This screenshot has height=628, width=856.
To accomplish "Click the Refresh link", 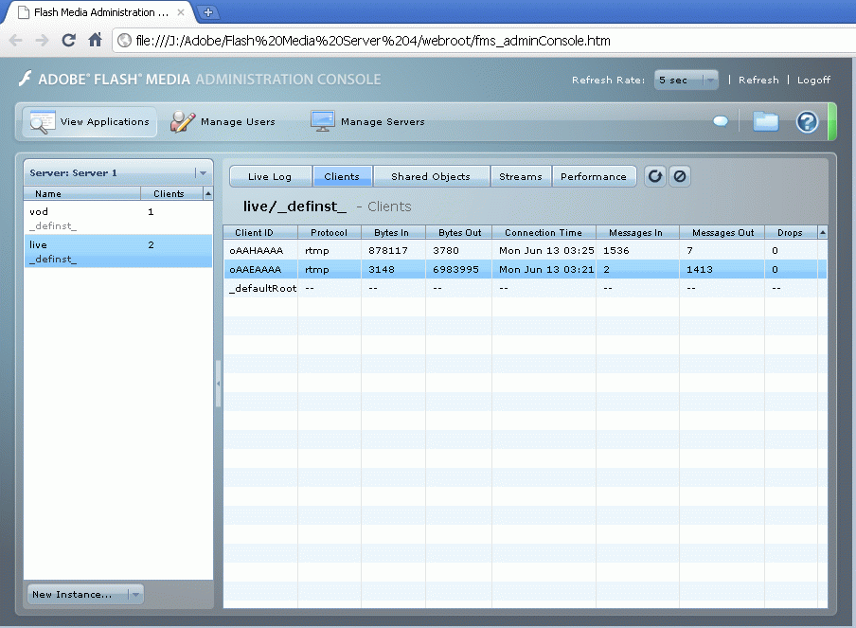I will click(758, 80).
